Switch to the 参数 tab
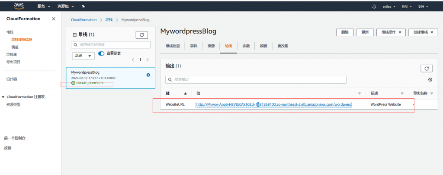The height and width of the screenshot is (175, 443). (246, 46)
